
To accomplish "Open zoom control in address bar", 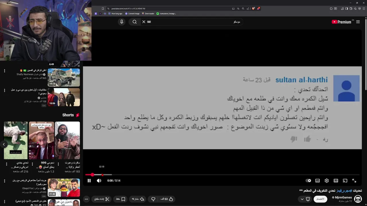I will 243,9.
